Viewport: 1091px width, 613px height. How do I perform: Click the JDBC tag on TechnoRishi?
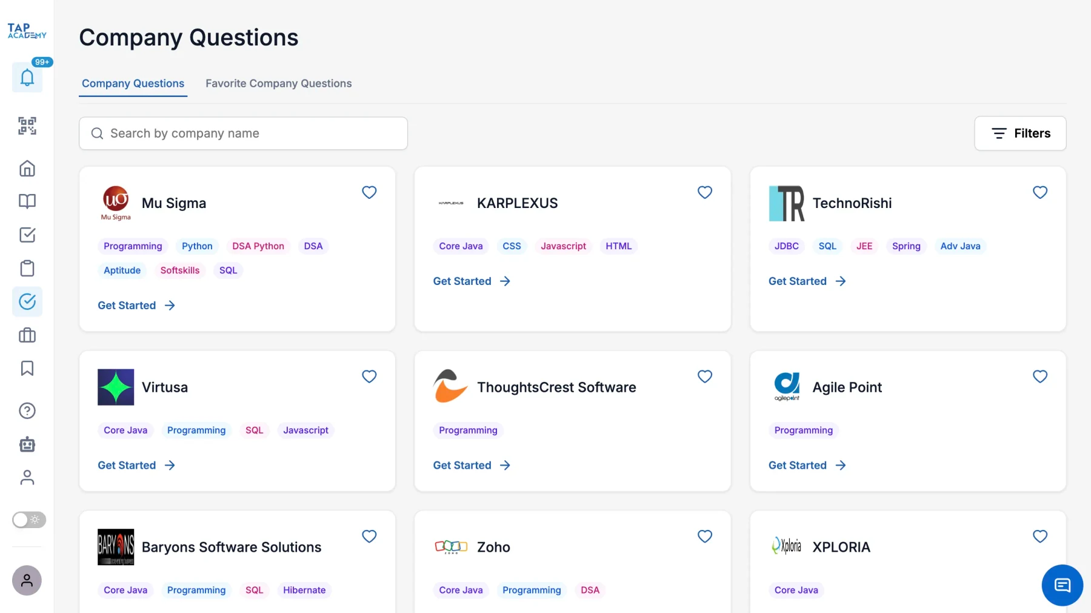(787, 246)
